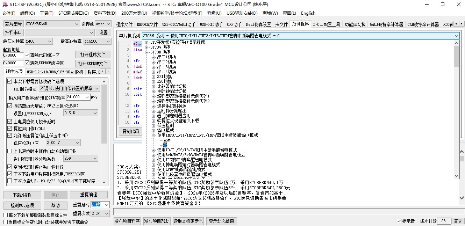
Task: Click the first 起始地址 0x0000 field
Action: (x=13, y=55)
